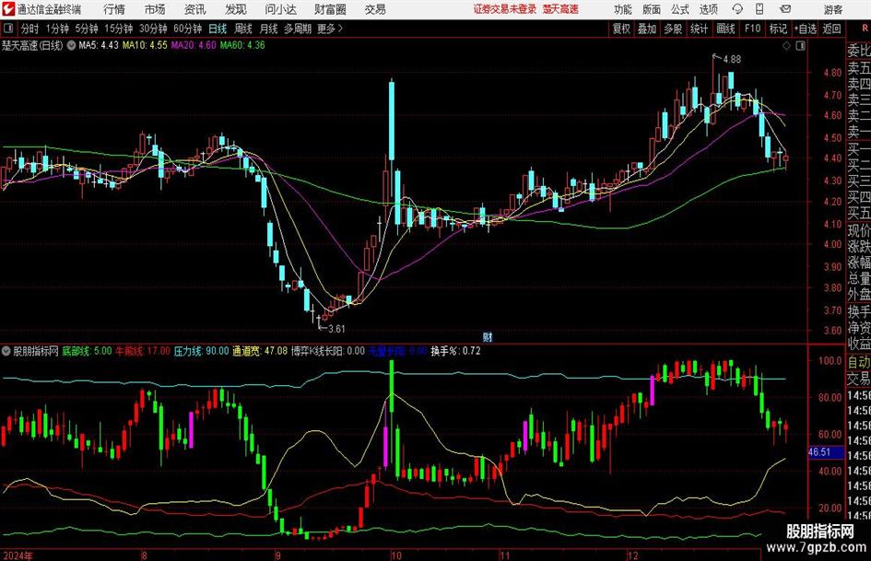Add stock via +自选 button
The width and height of the screenshot is (871, 561).
(806, 29)
